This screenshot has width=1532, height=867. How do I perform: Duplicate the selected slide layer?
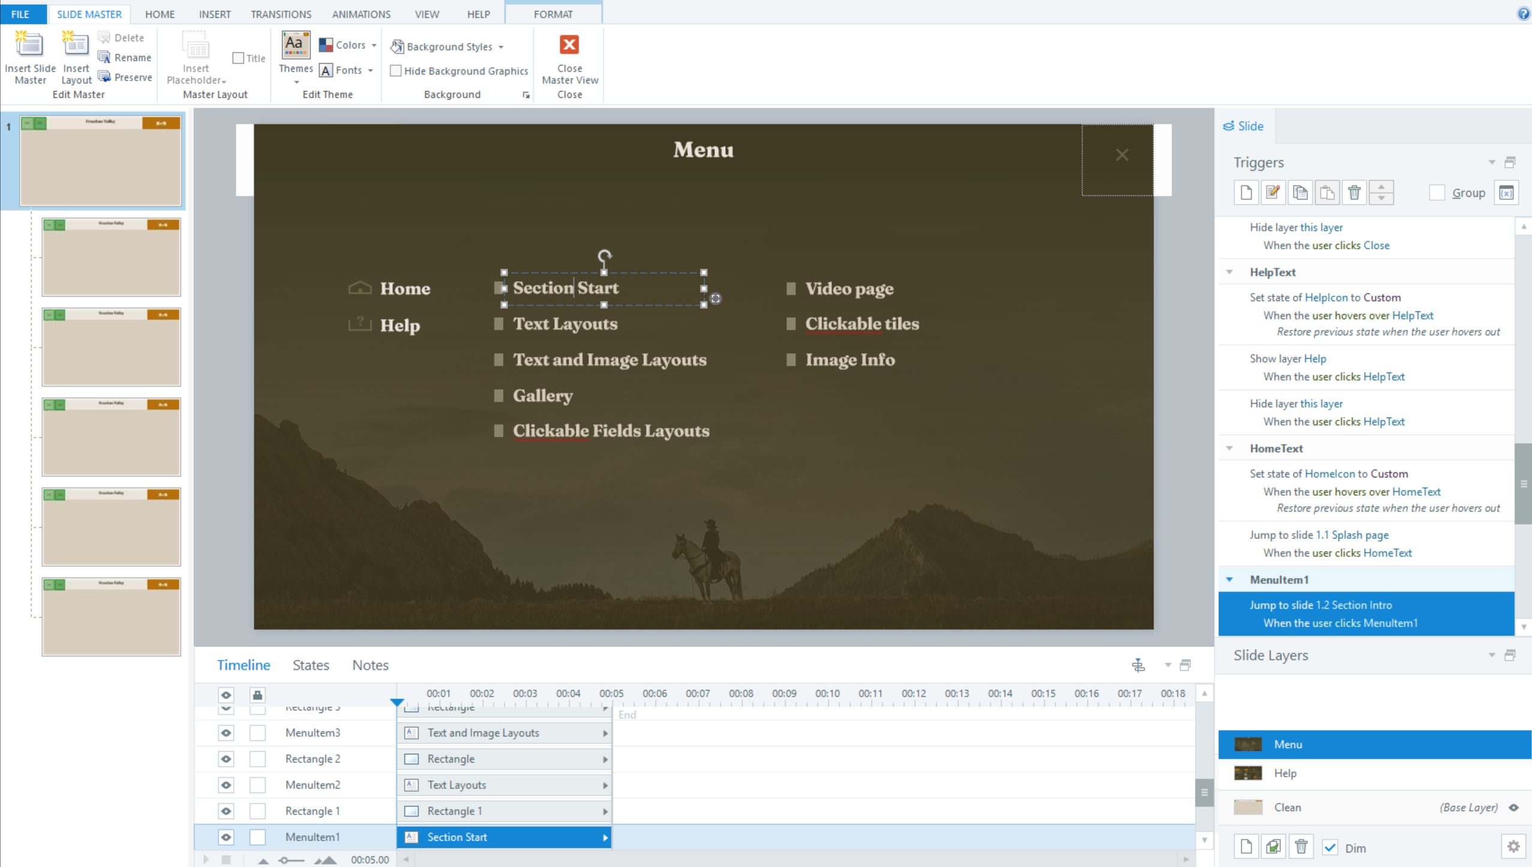[1273, 847]
